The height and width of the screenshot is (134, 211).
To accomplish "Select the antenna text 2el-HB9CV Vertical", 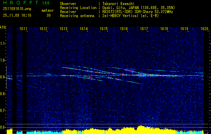I will (x=120, y=16).
